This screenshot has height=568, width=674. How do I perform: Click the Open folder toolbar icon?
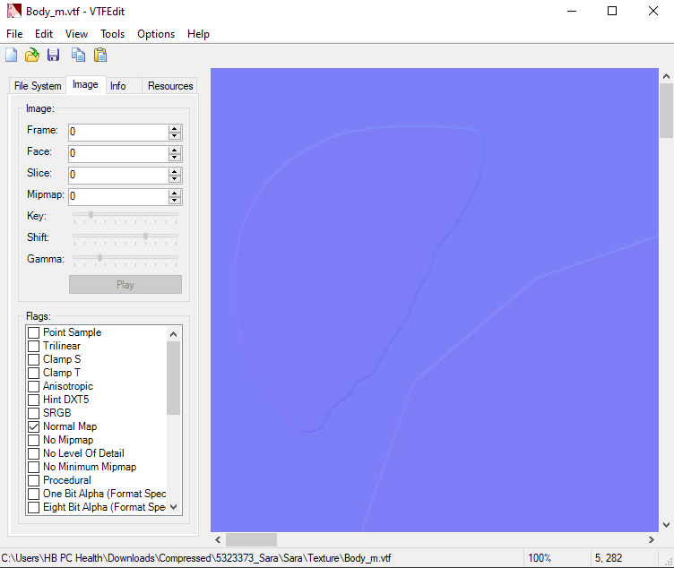point(32,55)
